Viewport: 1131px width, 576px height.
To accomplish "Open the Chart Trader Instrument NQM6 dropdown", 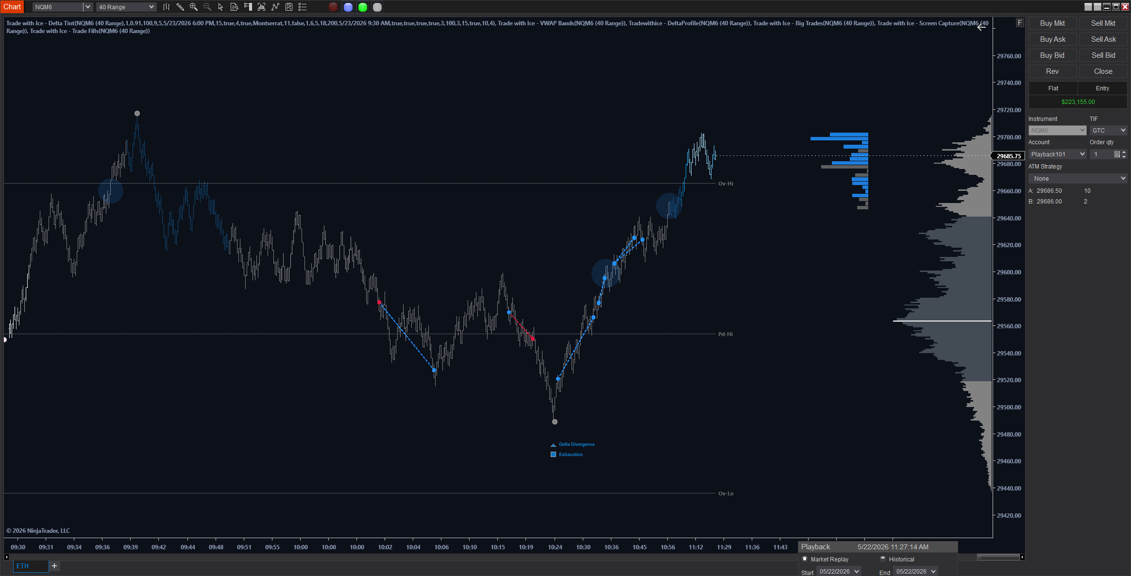I will pyautogui.click(x=1057, y=130).
